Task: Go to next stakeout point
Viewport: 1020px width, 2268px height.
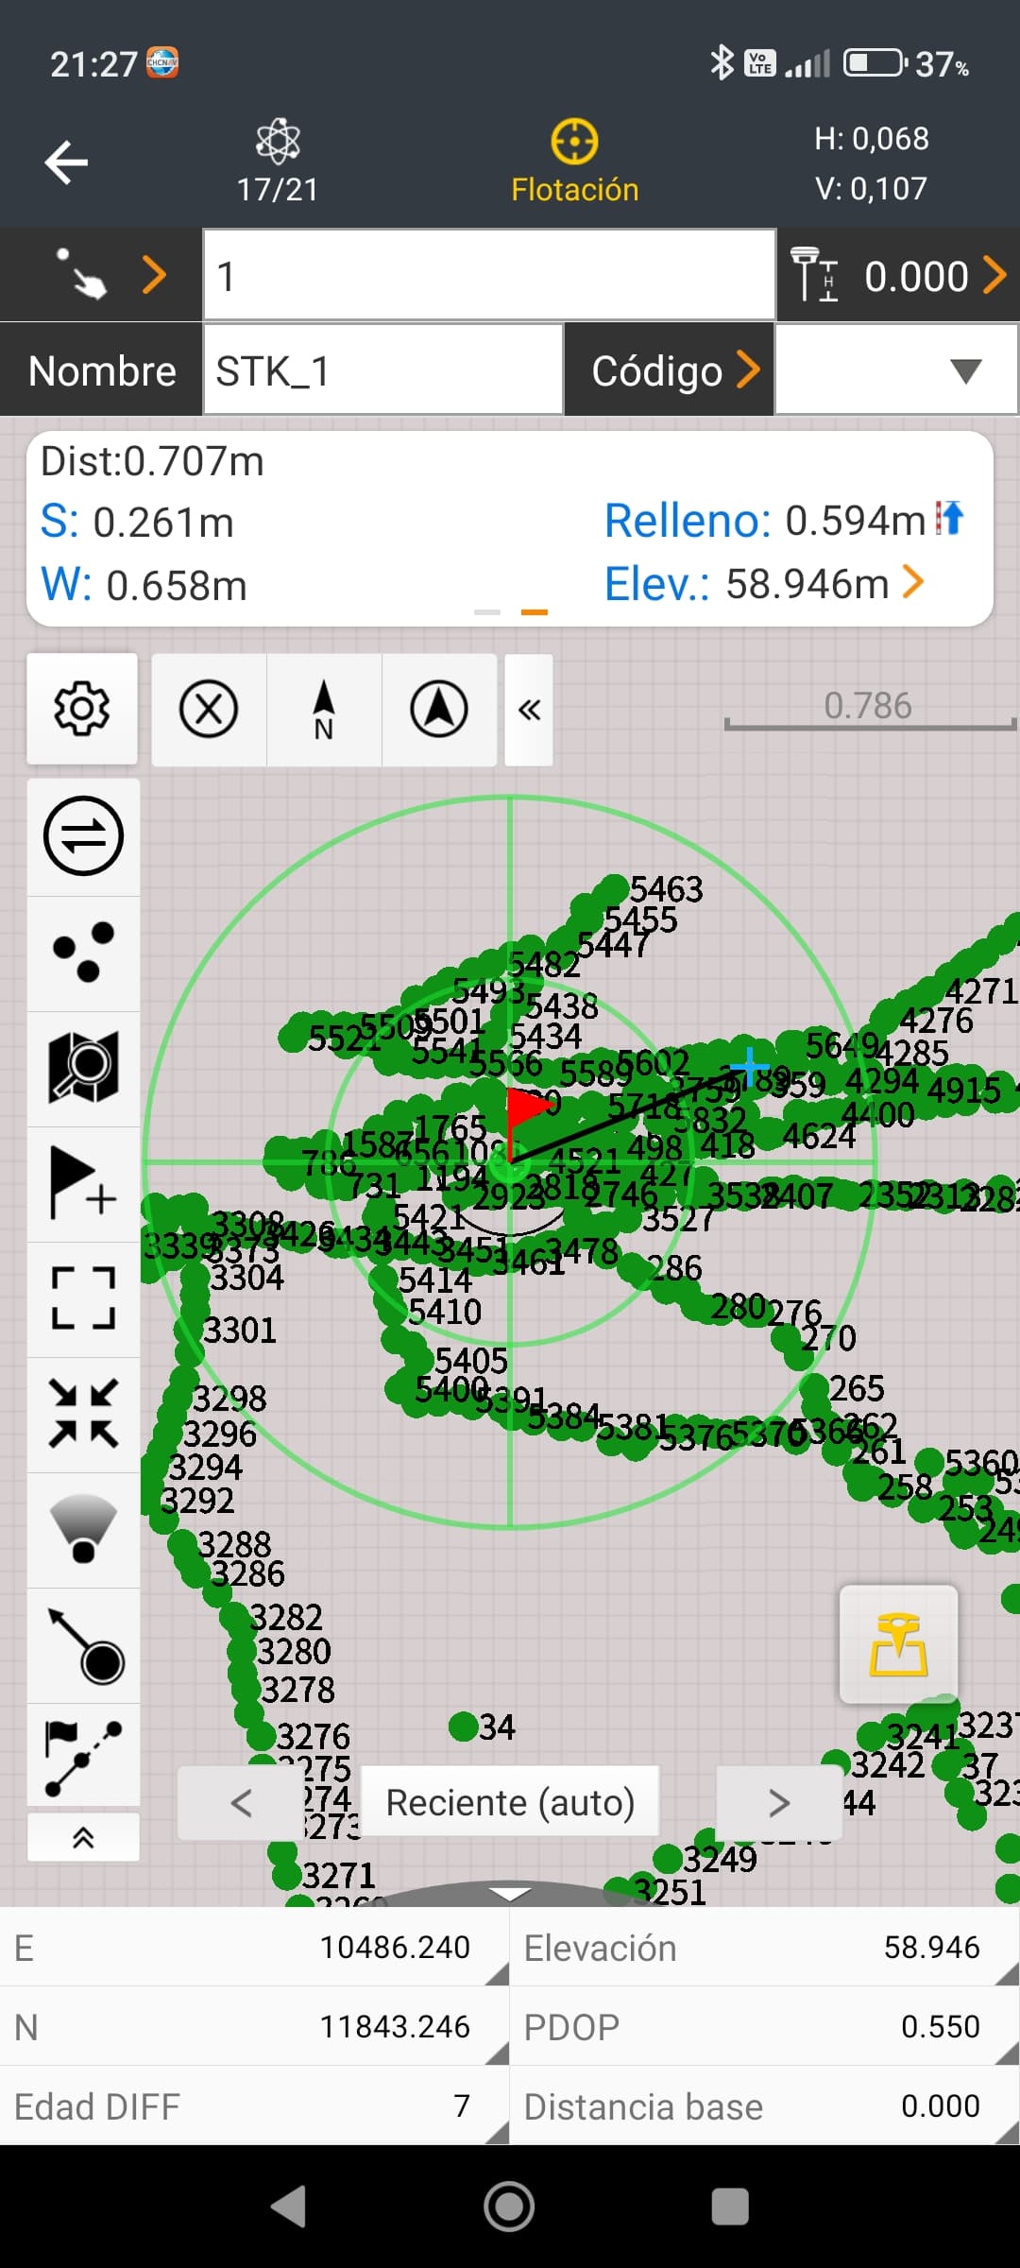Action: click(779, 1803)
